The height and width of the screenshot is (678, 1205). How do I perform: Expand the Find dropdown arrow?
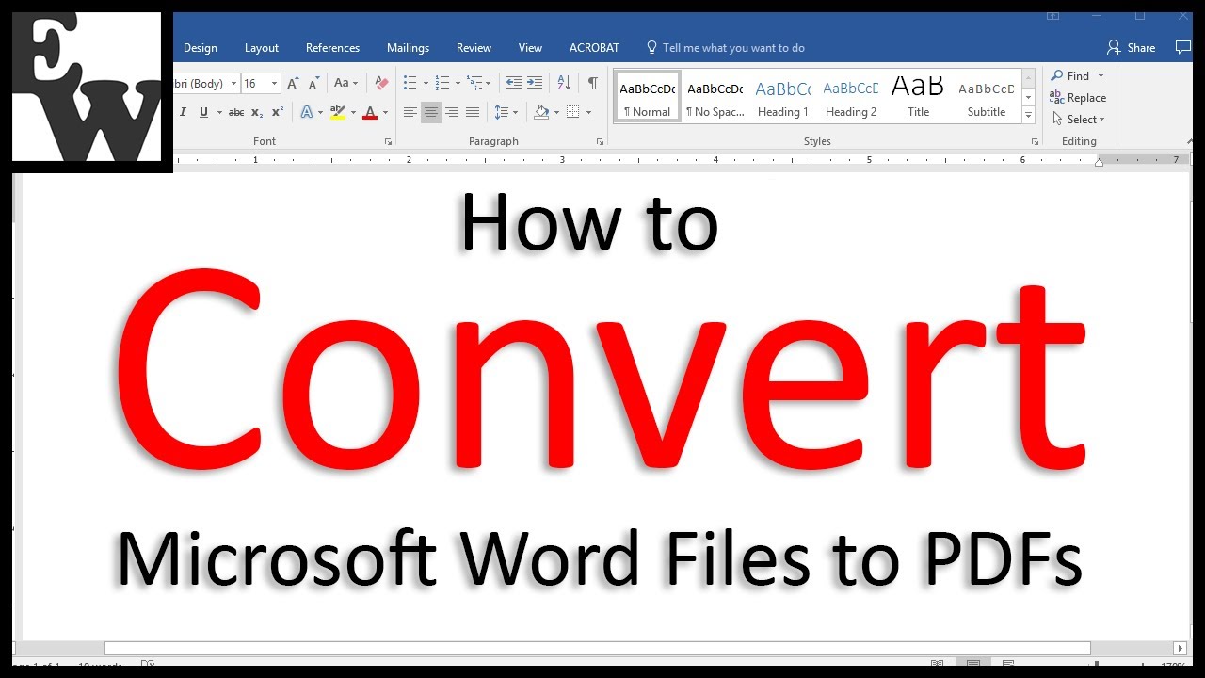coord(1101,76)
